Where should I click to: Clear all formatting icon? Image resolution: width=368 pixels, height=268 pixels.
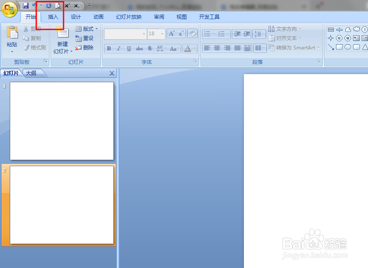click(x=192, y=34)
